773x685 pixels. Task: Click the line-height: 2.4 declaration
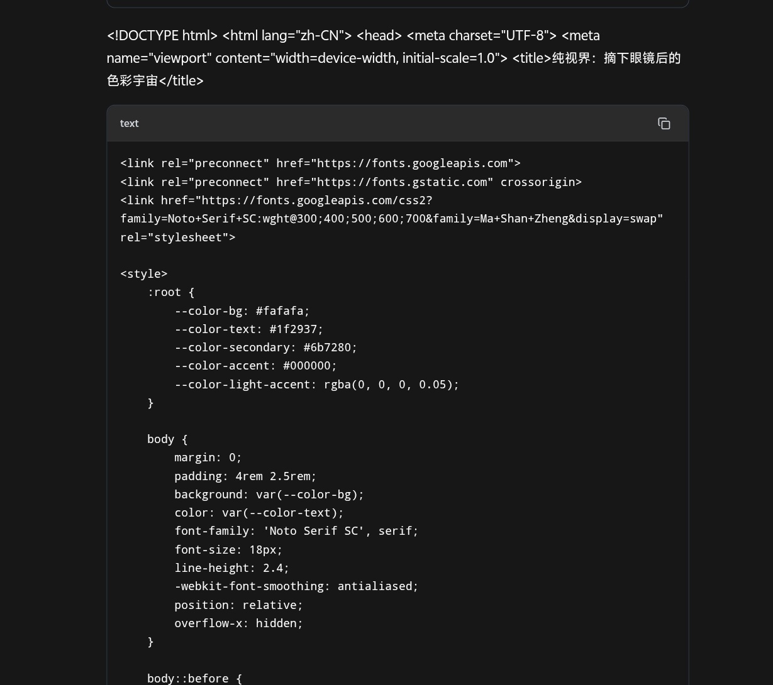pyautogui.click(x=232, y=568)
